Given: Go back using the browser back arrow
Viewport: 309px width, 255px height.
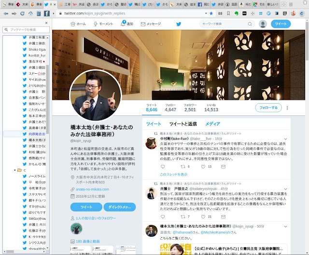Looking at the screenshot, I should click(6, 13).
